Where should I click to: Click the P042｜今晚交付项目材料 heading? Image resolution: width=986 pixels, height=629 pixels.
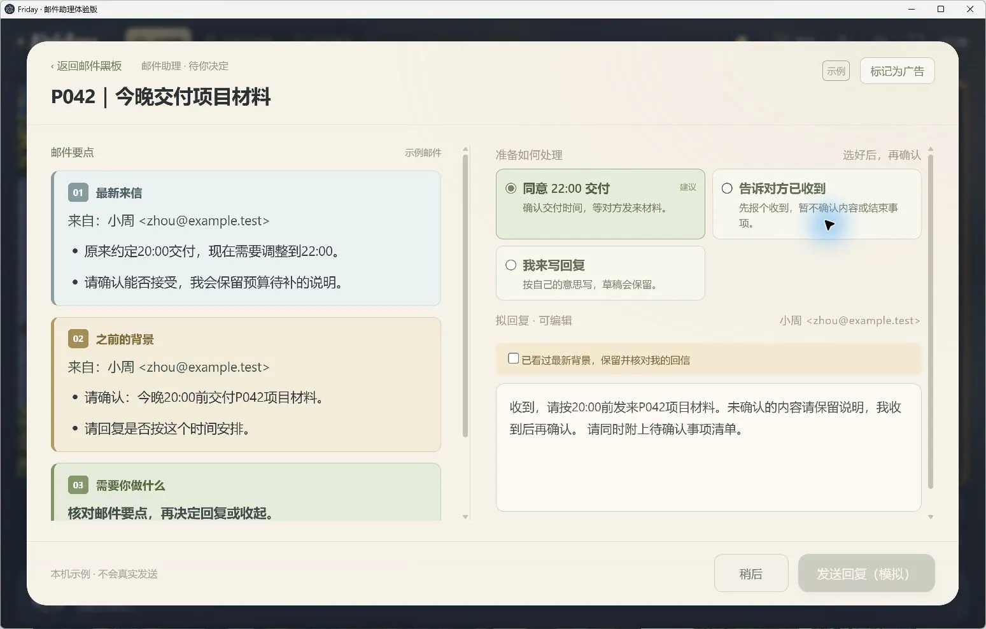pos(161,97)
